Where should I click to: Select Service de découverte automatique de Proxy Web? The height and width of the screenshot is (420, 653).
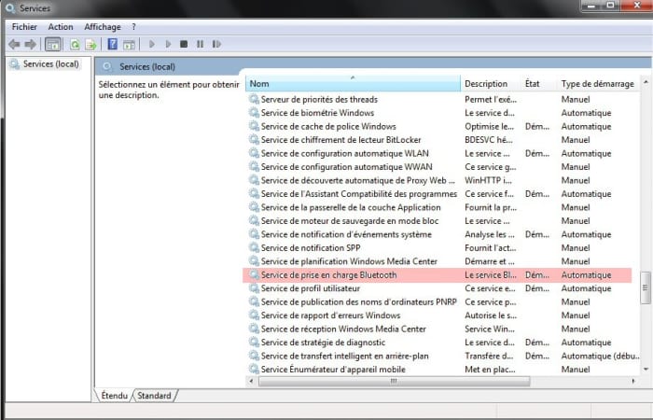442,180
